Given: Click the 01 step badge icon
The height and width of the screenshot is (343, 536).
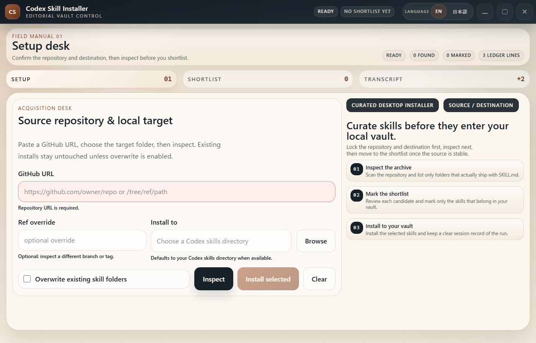Looking at the screenshot, I should click(x=356, y=169).
